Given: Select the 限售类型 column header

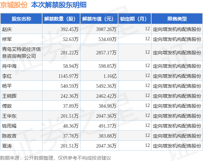Looking at the screenshot, I should 177,19.
